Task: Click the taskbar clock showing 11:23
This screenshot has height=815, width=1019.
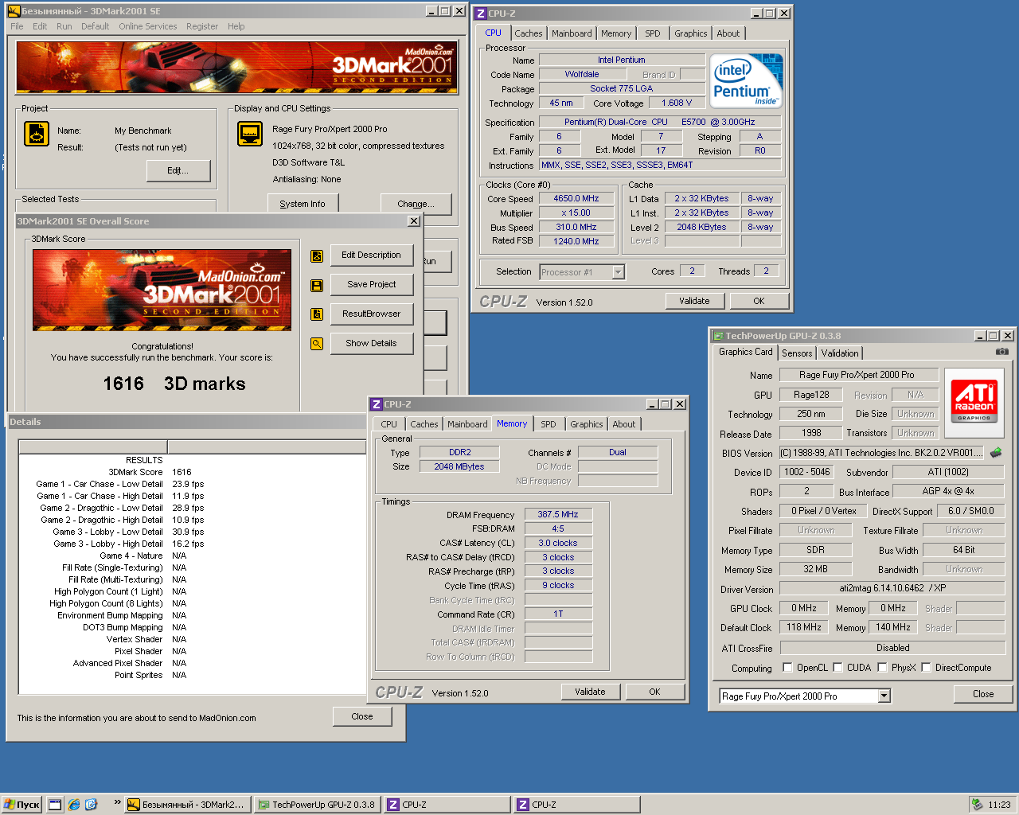Action: click(x=999, y=805)
